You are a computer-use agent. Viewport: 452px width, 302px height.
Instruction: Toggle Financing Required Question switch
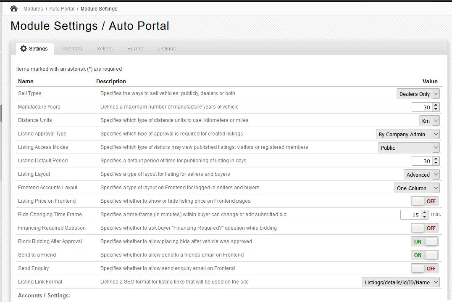click(x=425, y=228)
